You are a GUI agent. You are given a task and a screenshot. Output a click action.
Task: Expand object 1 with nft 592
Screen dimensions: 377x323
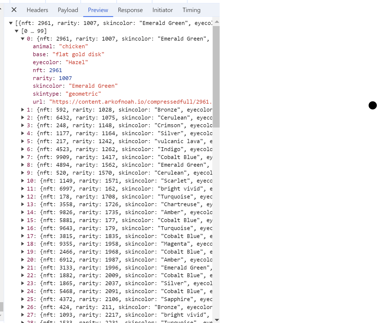coord(23,110)
